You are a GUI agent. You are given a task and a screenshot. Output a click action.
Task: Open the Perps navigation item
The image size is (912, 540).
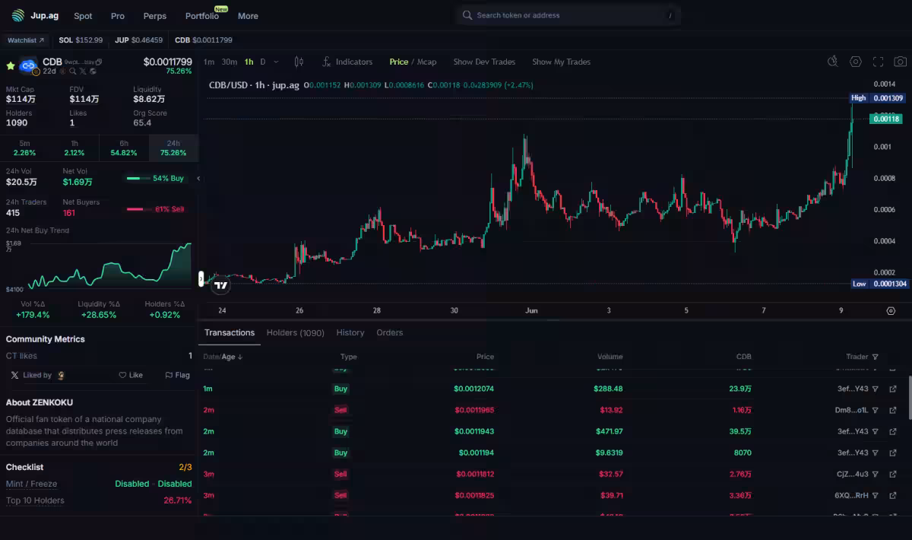(x=155, y=16)
